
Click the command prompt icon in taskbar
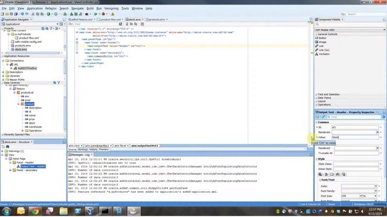click(x=105, y=211)
